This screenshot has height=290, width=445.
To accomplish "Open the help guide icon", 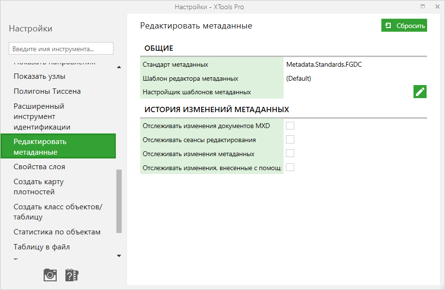I will pyautogui.click(x=72, y=275).
